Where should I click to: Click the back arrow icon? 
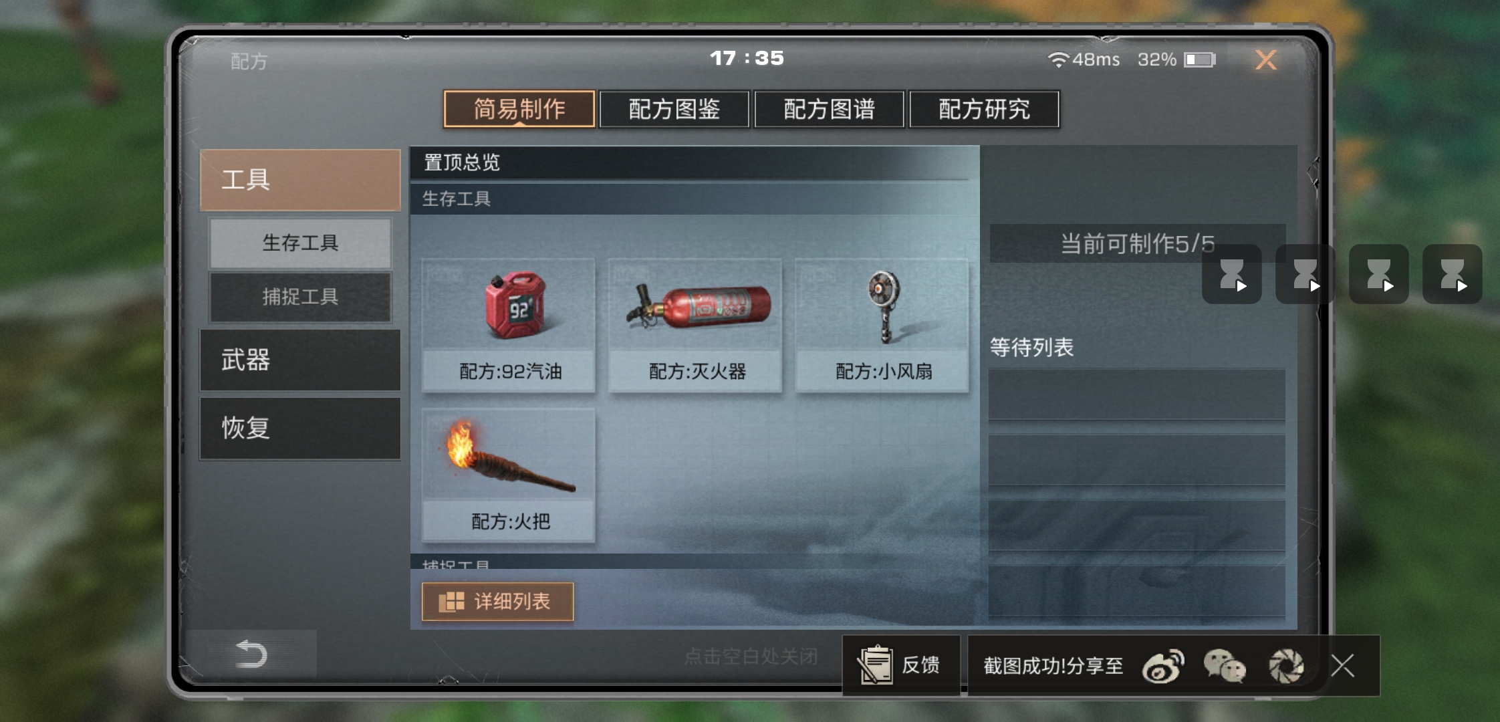tap(251, 654)
